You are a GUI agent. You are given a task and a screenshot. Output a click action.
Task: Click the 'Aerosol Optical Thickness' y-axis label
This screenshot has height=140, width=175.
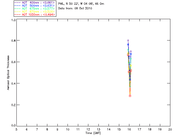click(x=8, y=73)
